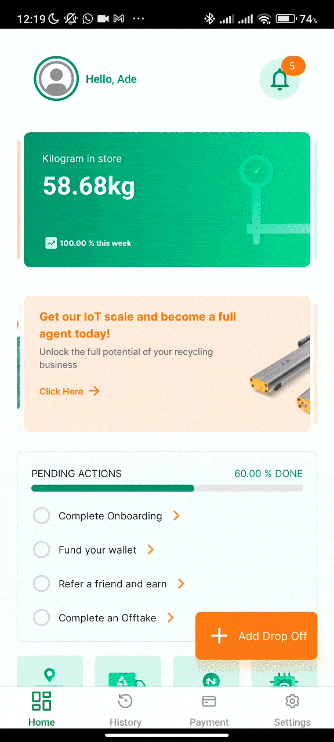This screenshot has height=742, width=334.
Task: Tick the Complete Onboarding circle
Action: coord(42,515)
